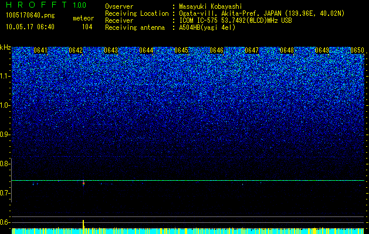Click the version number 1.0.0

click(x=79, y=5)
